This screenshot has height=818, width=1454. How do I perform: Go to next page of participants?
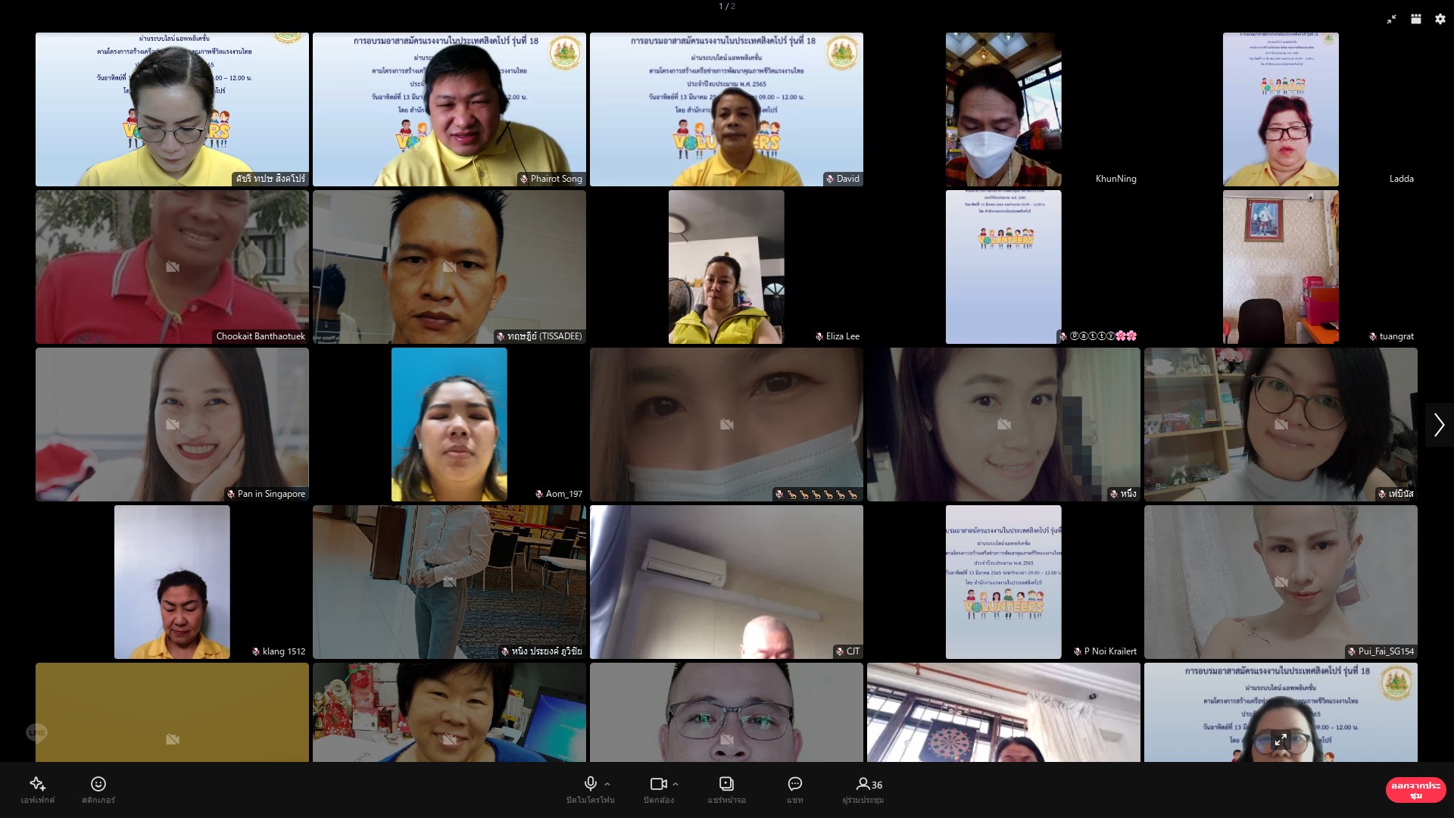tap(1438, 425)
